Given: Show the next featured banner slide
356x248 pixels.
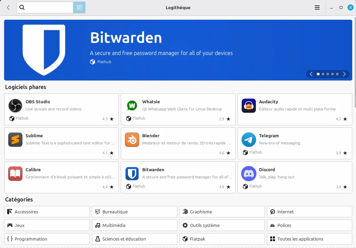Looking at the screenshot, I should coord(344,74).
